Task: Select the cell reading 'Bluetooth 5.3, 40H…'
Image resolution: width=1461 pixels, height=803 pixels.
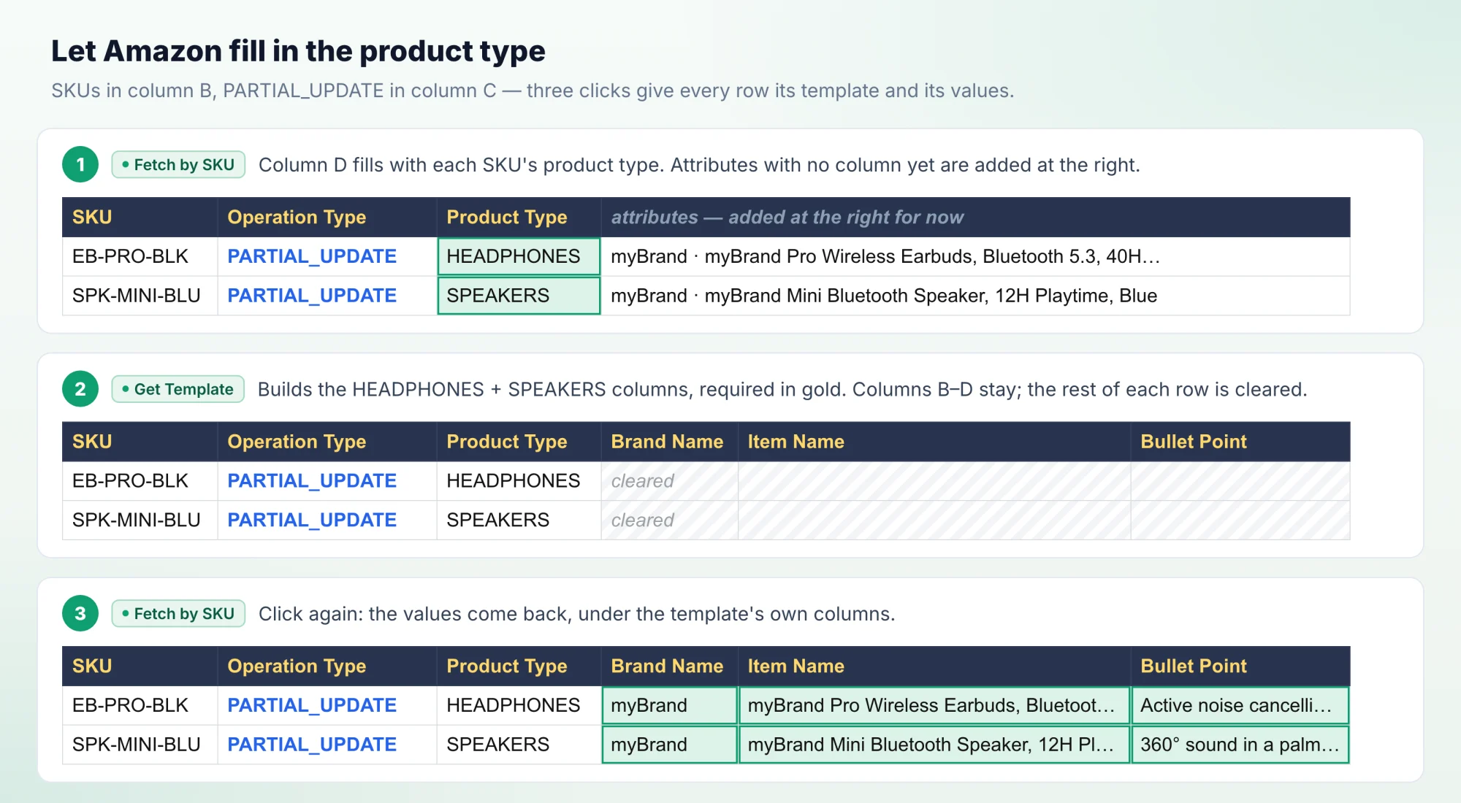Action: coord(975,256)
